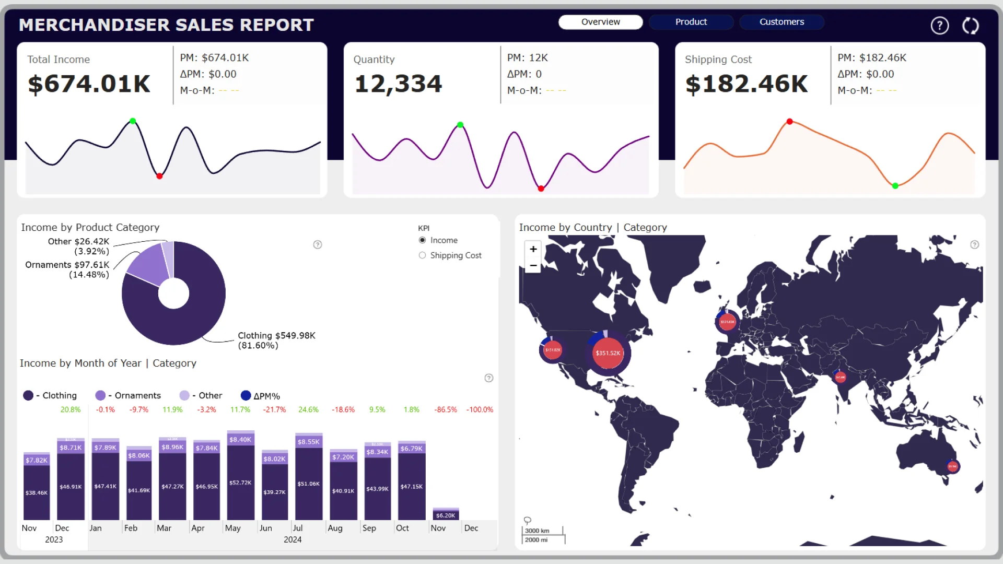Screen dimensions: 1003x564
Task: Click the $52.72K May clothing bar segment
Action: 240,483
